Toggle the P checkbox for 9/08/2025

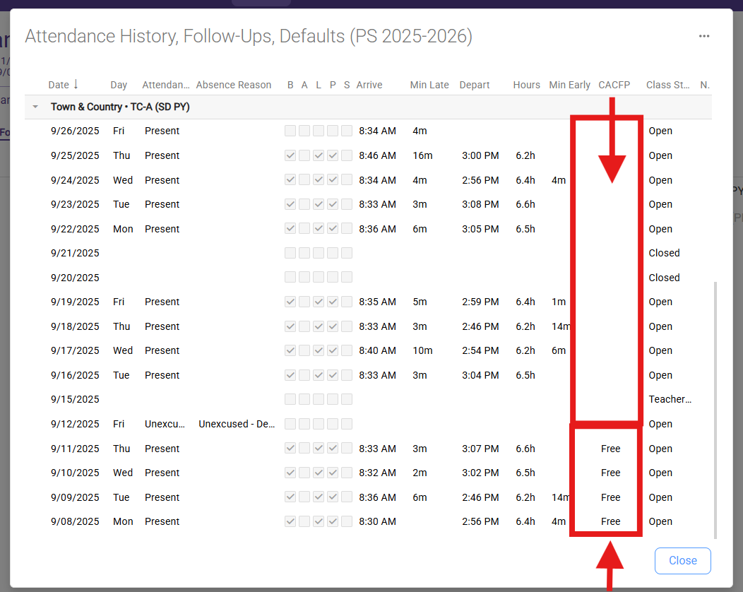pyautogui.click(x=333, y=521)
